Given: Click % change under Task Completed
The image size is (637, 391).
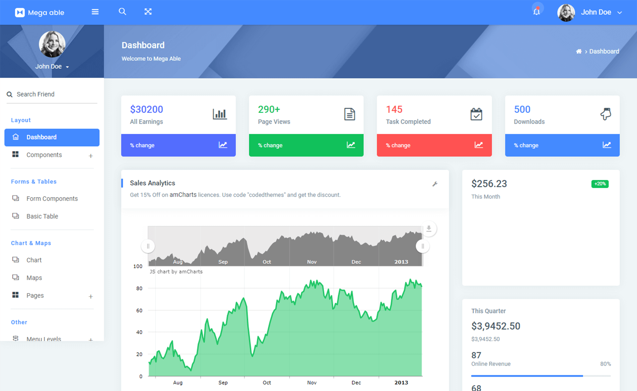Looking at the screenshot, I should 398,145.
